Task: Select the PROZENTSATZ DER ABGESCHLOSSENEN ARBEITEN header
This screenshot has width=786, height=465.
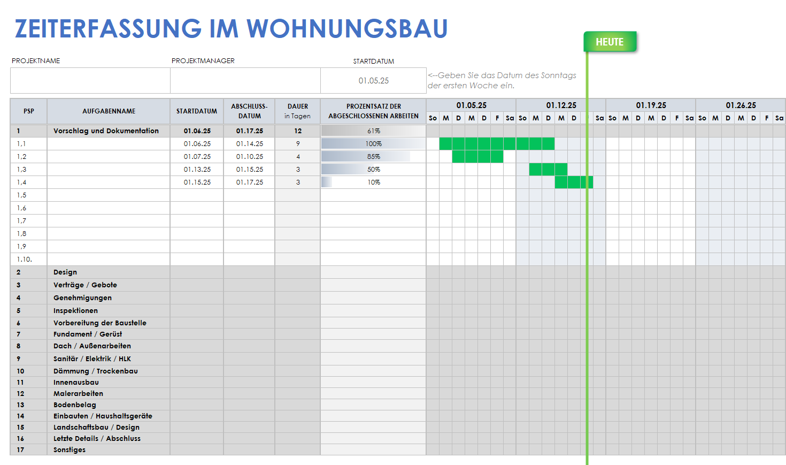Action: click(373, 111)
